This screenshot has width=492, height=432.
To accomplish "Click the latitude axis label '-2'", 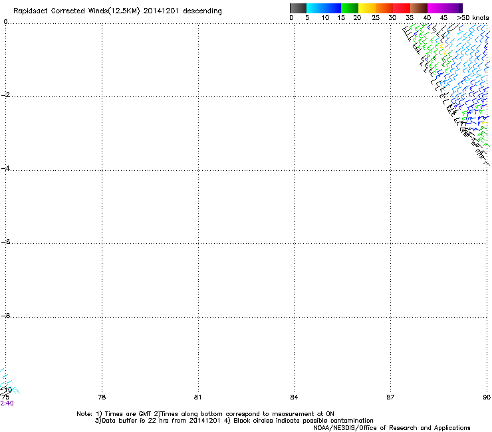I will 5,95.
